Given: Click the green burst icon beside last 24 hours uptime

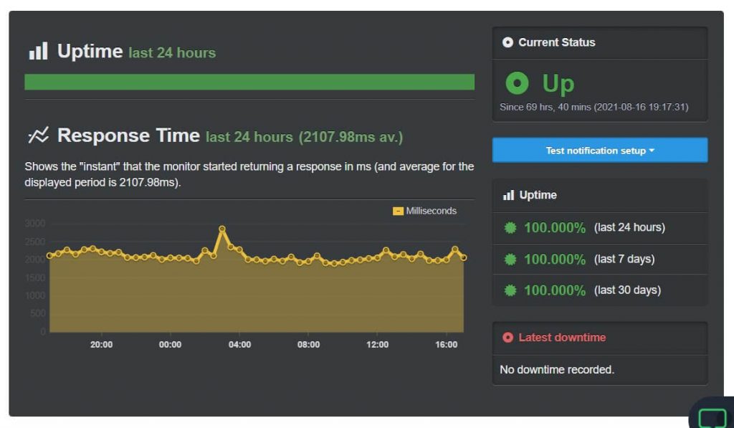Looking at the screenshot, I should [x=510, y=227].
